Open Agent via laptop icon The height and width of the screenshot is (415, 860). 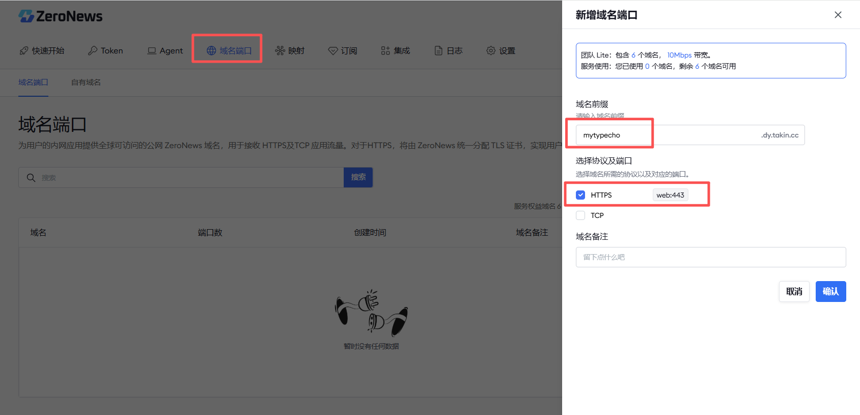click(152, 51)
